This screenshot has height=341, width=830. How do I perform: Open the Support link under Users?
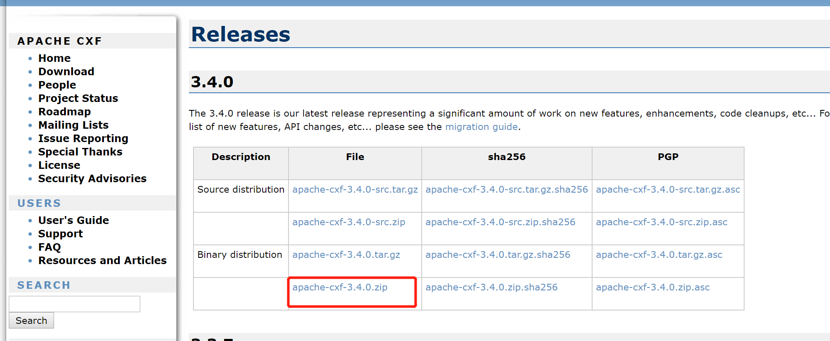[61, 234]
